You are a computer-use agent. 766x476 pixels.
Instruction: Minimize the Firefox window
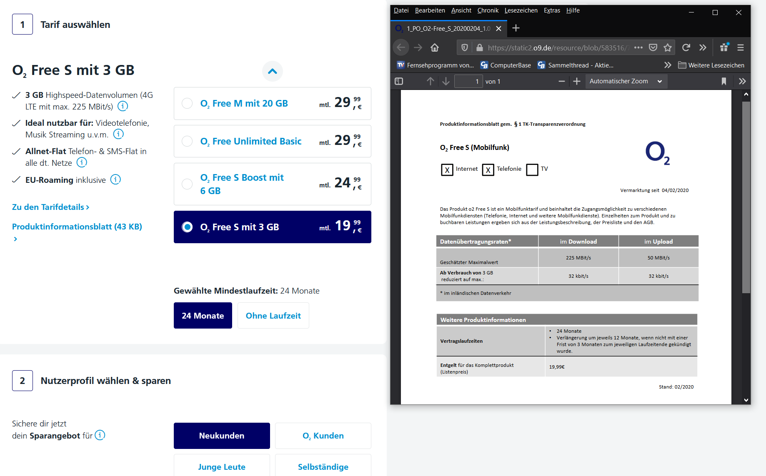click(x=691, y=12)
